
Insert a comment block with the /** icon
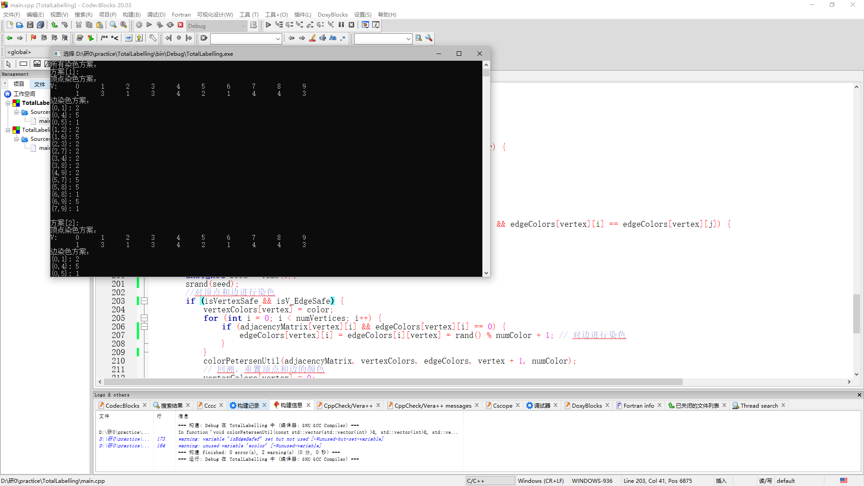tap(104, 38)
